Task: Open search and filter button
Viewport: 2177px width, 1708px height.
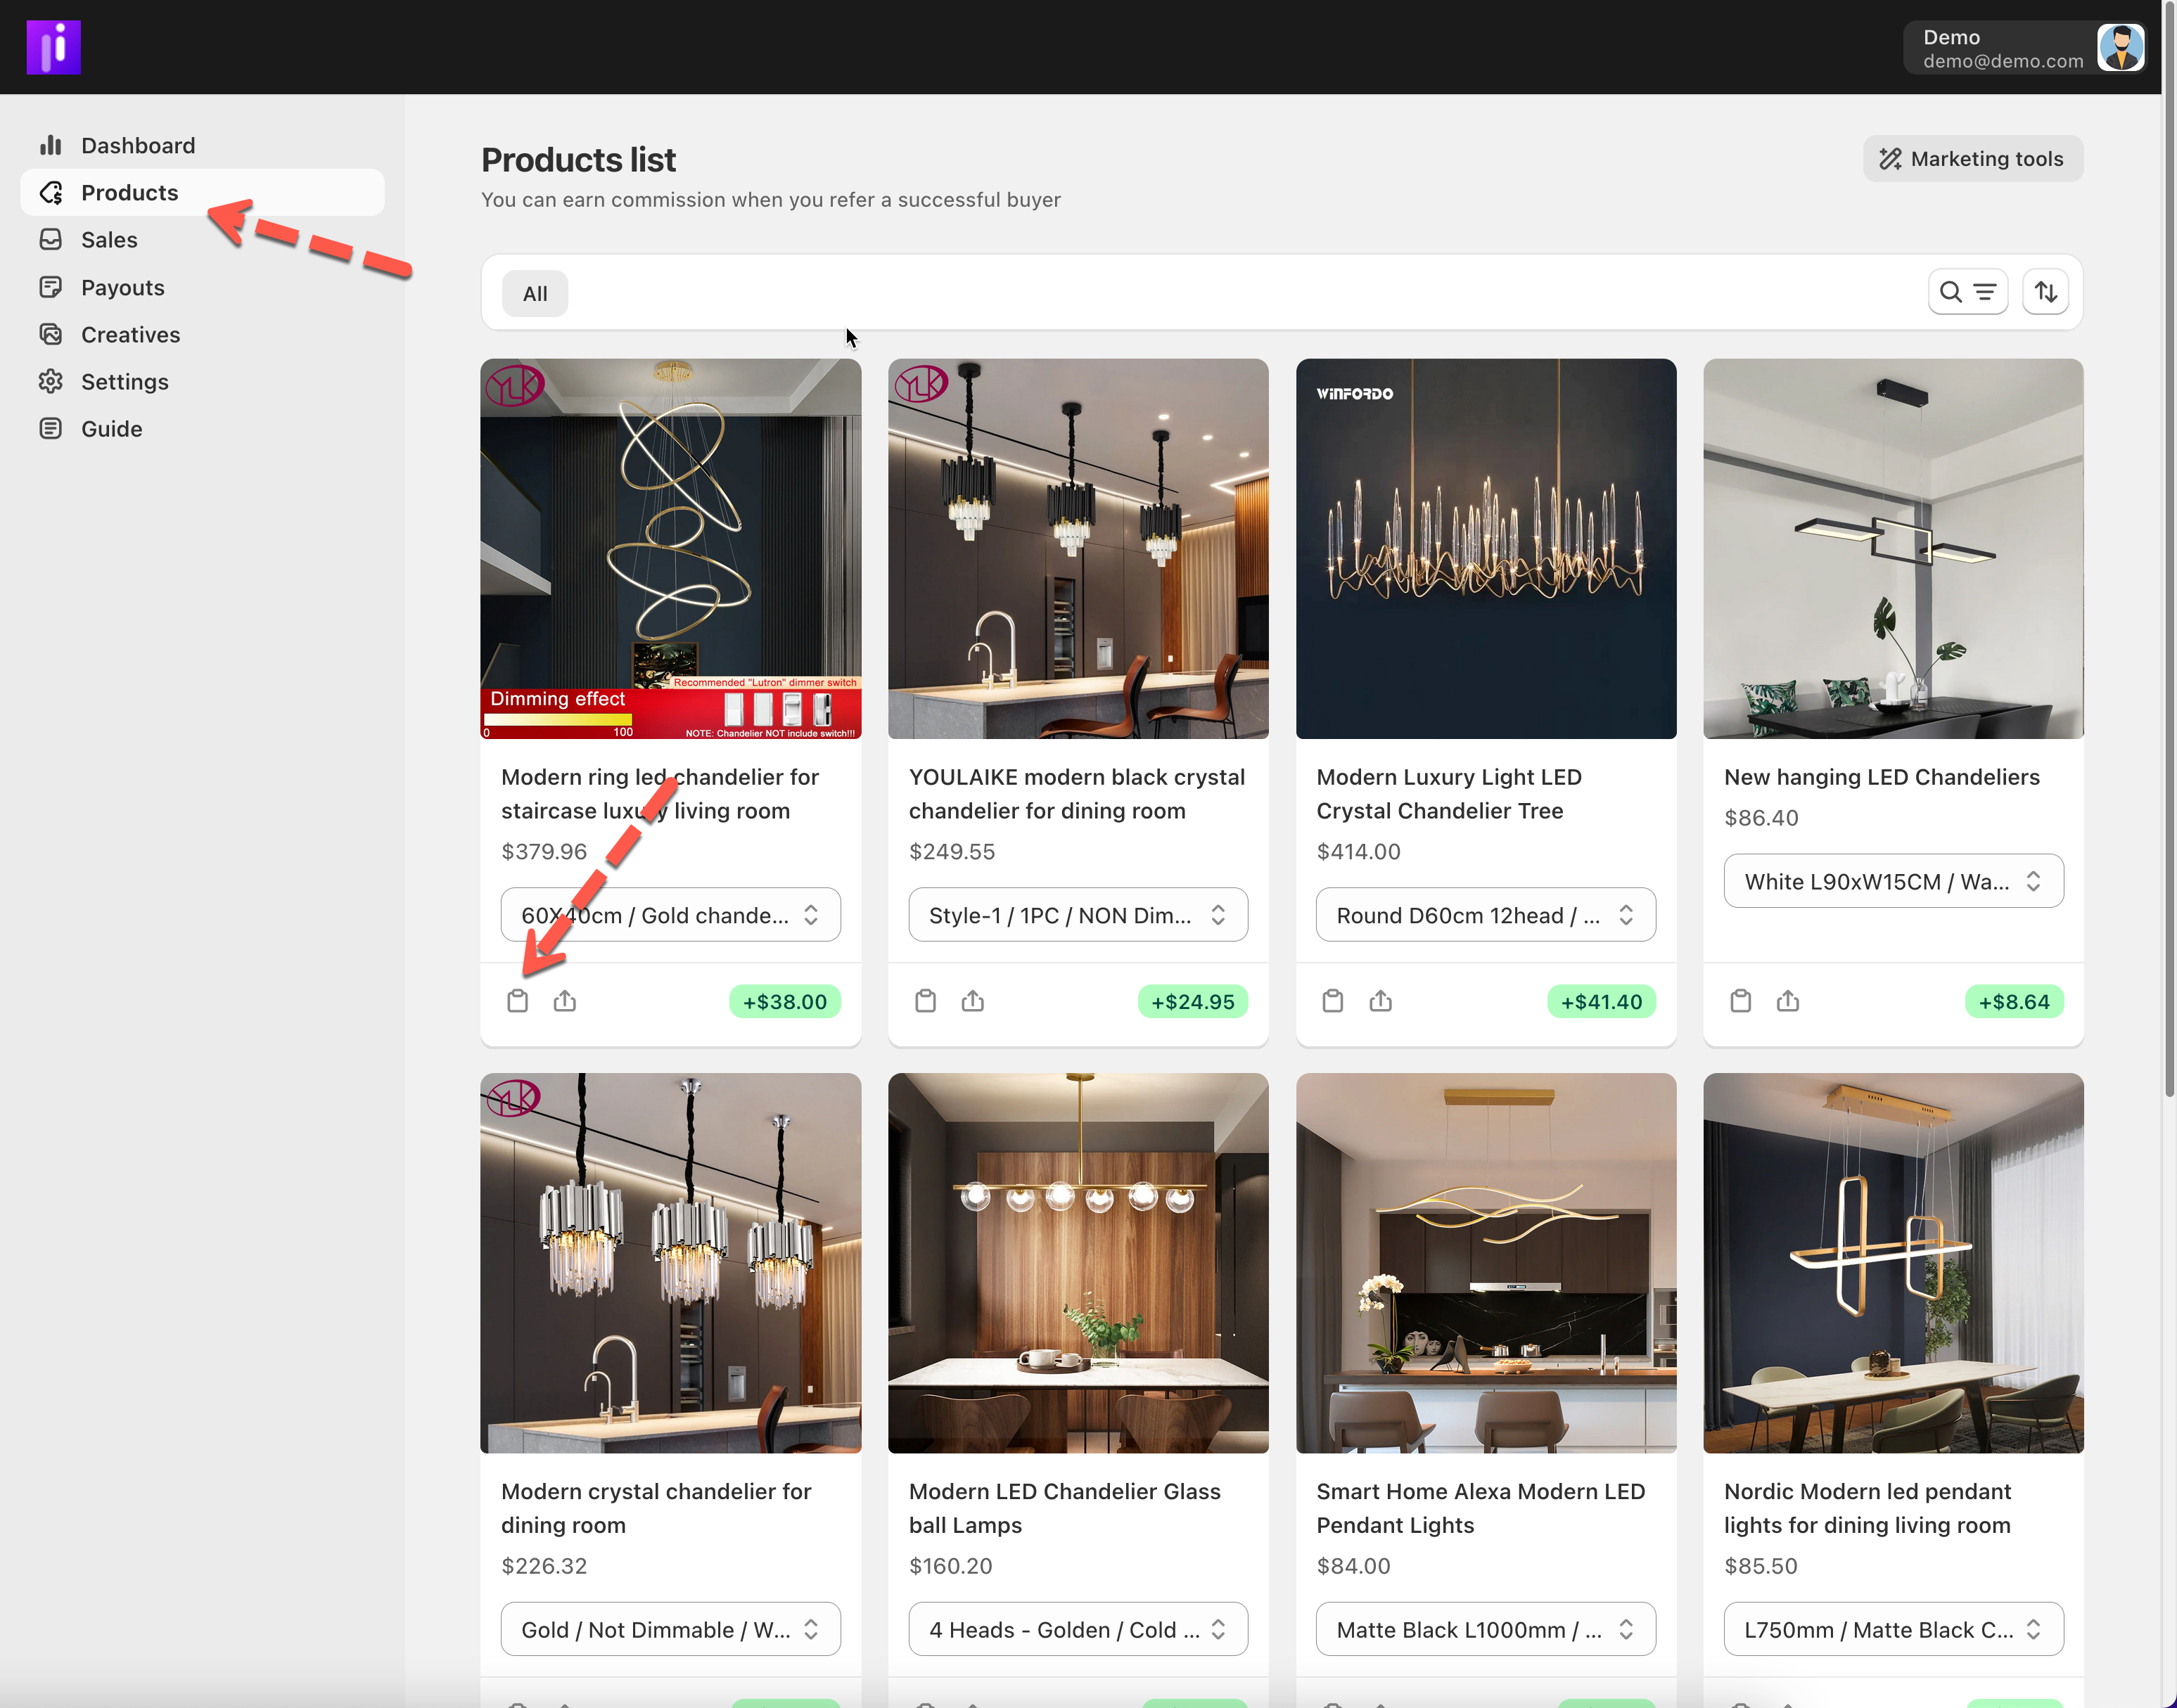Action: (1967, 292)
